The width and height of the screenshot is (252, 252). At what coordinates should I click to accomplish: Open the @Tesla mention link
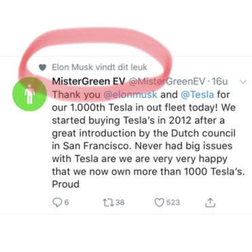[198, 94]
